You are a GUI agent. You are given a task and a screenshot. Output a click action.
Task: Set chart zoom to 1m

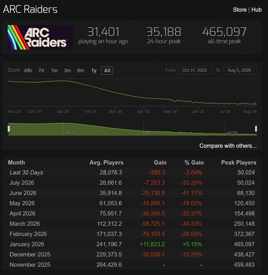point(54,71)
